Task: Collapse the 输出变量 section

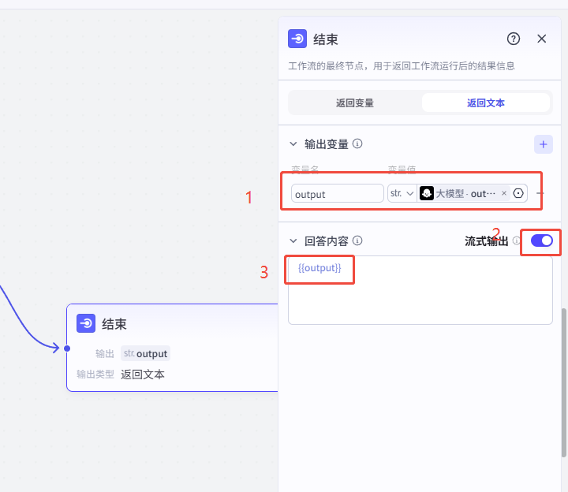Action: pyautogui.click(x=293, y=144)
